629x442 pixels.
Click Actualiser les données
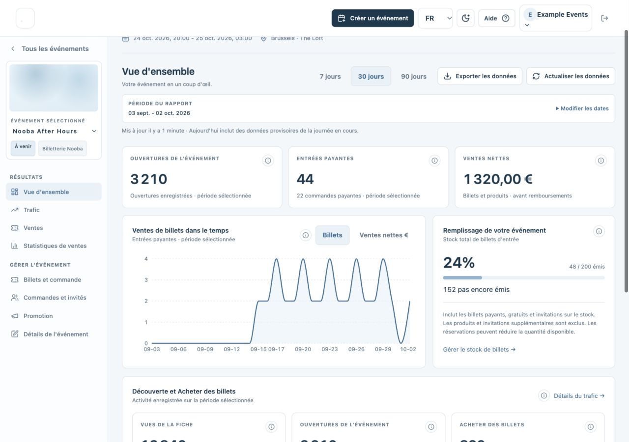click(571, 76)
